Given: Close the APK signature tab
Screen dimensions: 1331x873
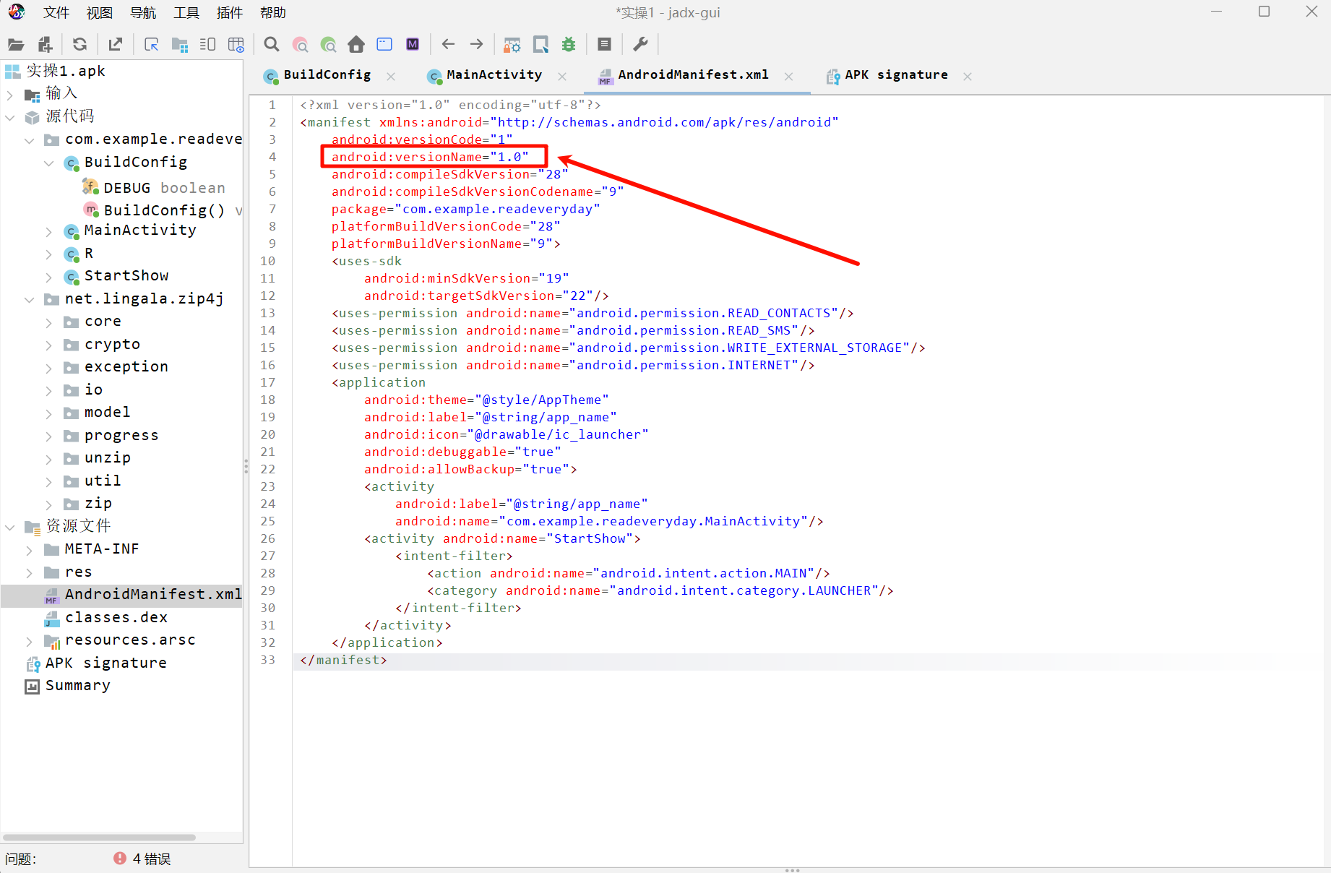Looking at the screenshot, I should point(968,77).
